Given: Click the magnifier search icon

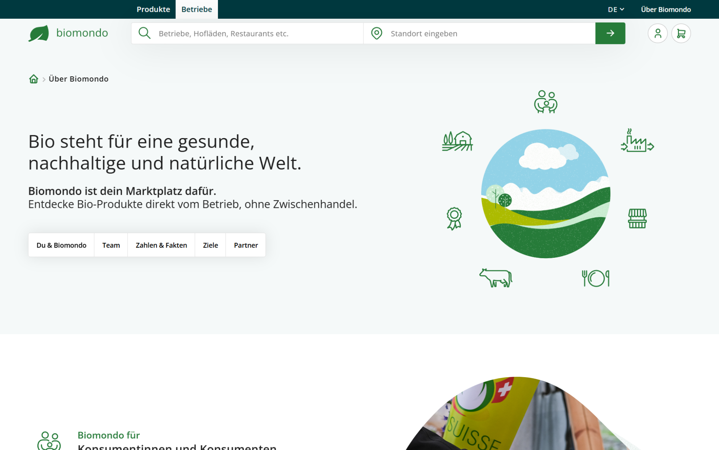Looking at the screenshot, I should [x=144, y=33].
